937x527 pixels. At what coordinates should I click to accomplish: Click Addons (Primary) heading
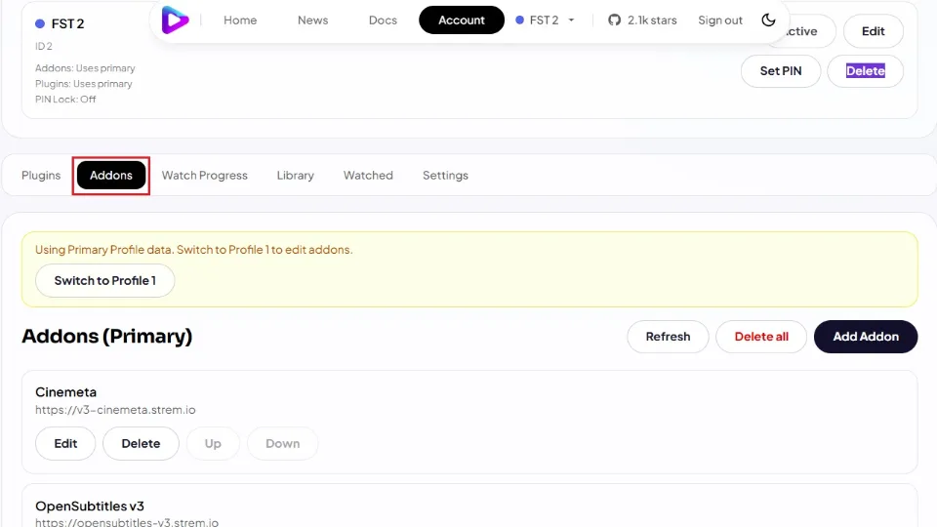[x=107, y=337]
